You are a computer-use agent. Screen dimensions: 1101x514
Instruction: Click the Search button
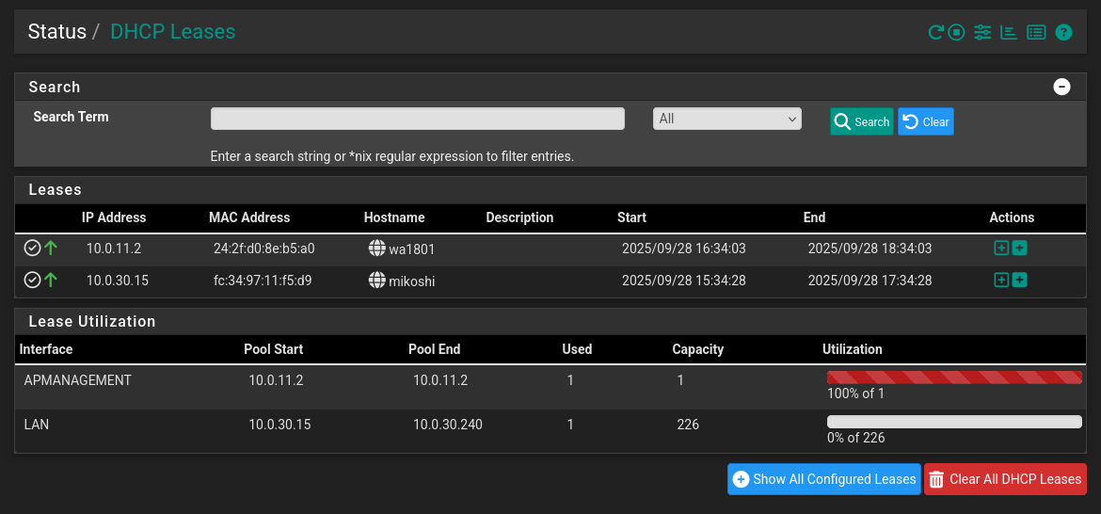click(x=861, y=121)
